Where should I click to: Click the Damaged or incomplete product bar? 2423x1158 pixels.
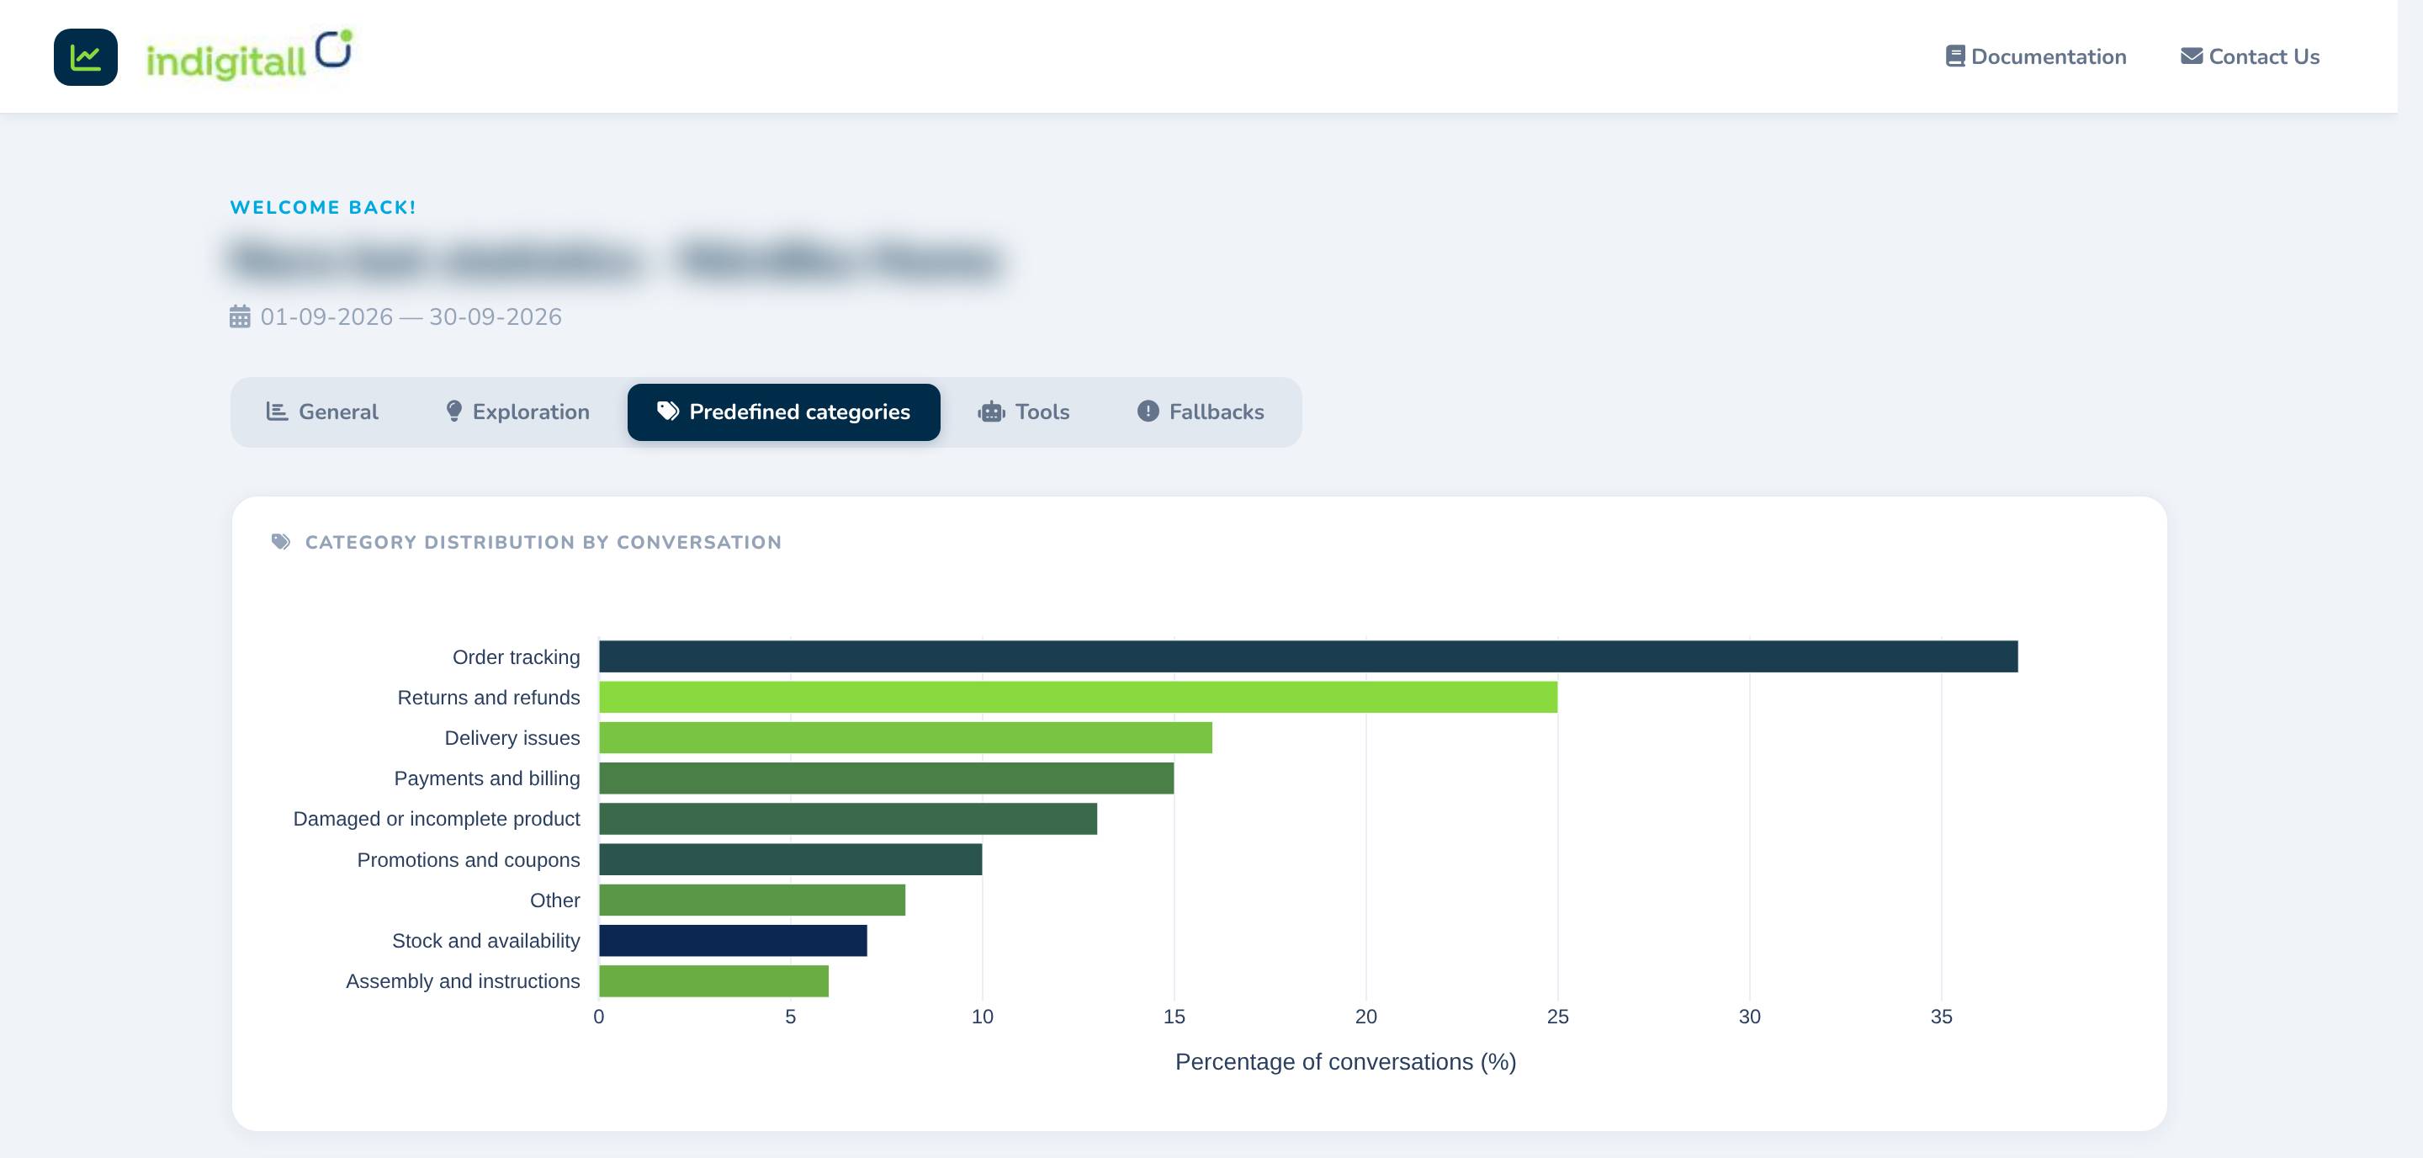click(x=848, y=818)
